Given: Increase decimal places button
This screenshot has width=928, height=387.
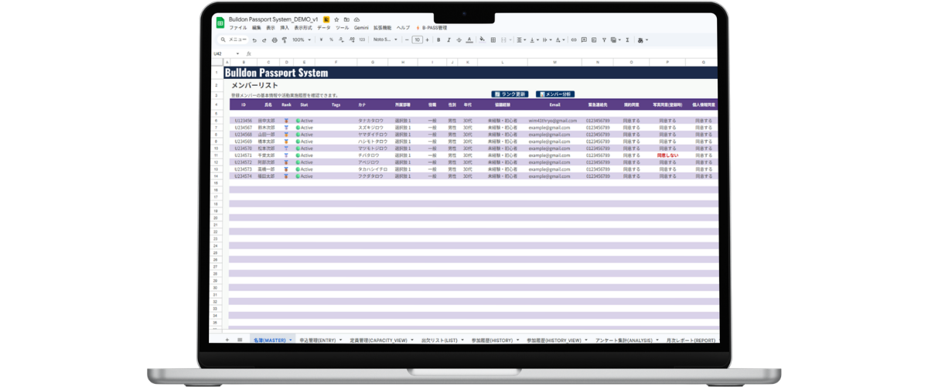Looking at the screenshot, I should point(352,39).
